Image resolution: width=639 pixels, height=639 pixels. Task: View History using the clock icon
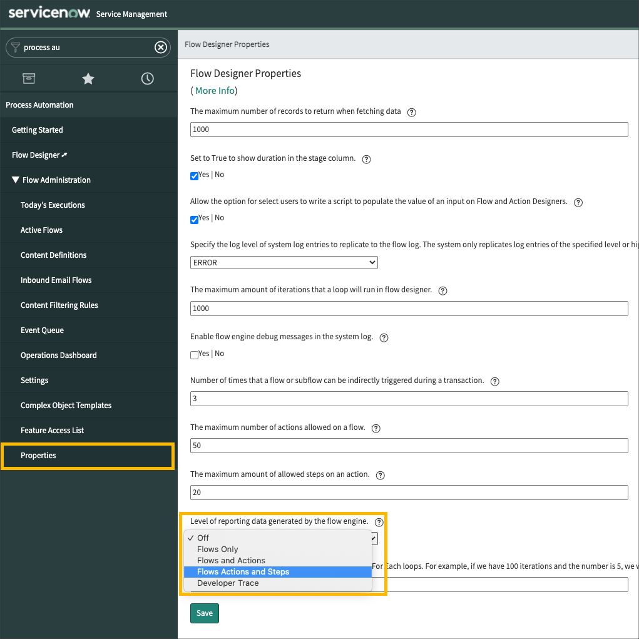pyautogui.click(x=147, y=78)
